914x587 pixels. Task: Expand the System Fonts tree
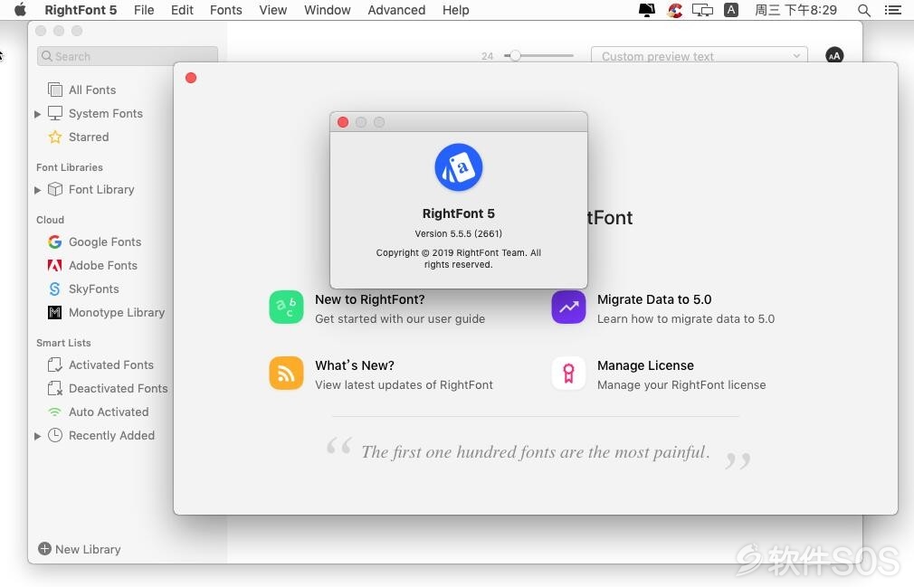coord(37,114)
